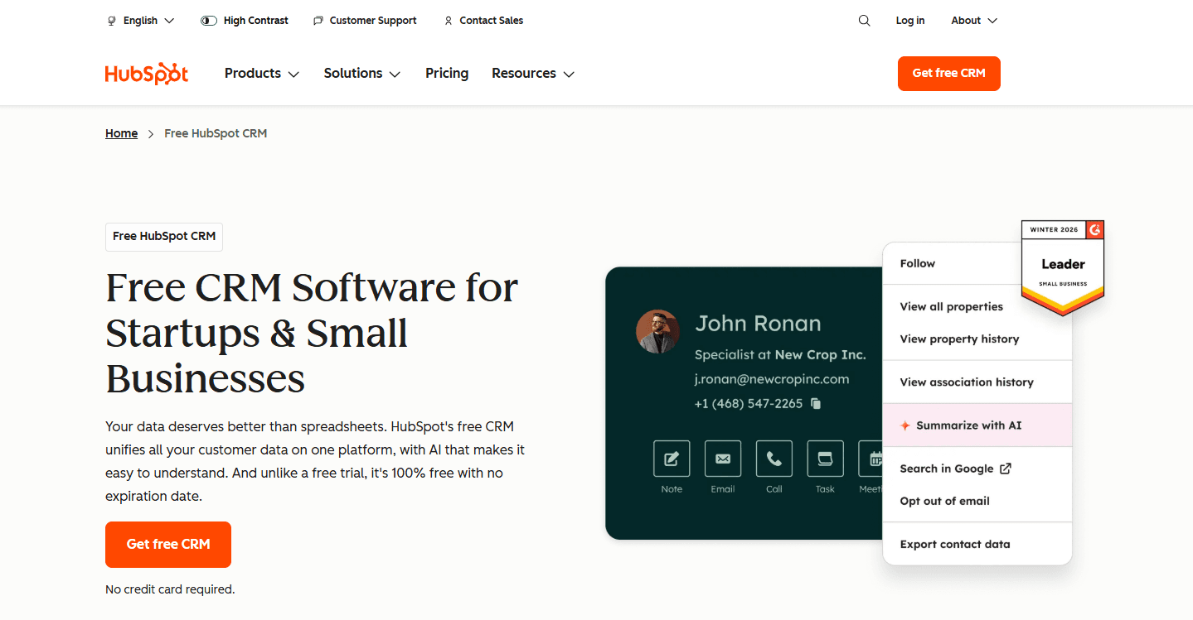
Task: Click the phone number +1 (468) 547-2265
Action: coord(749,404)
